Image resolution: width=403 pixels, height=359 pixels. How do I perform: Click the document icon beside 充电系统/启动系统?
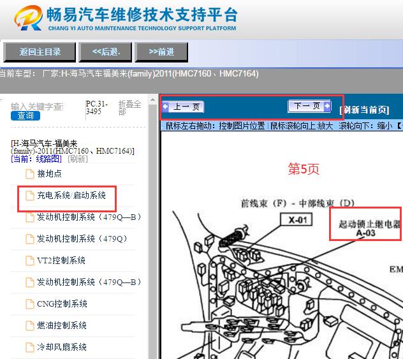coord(30,196)
